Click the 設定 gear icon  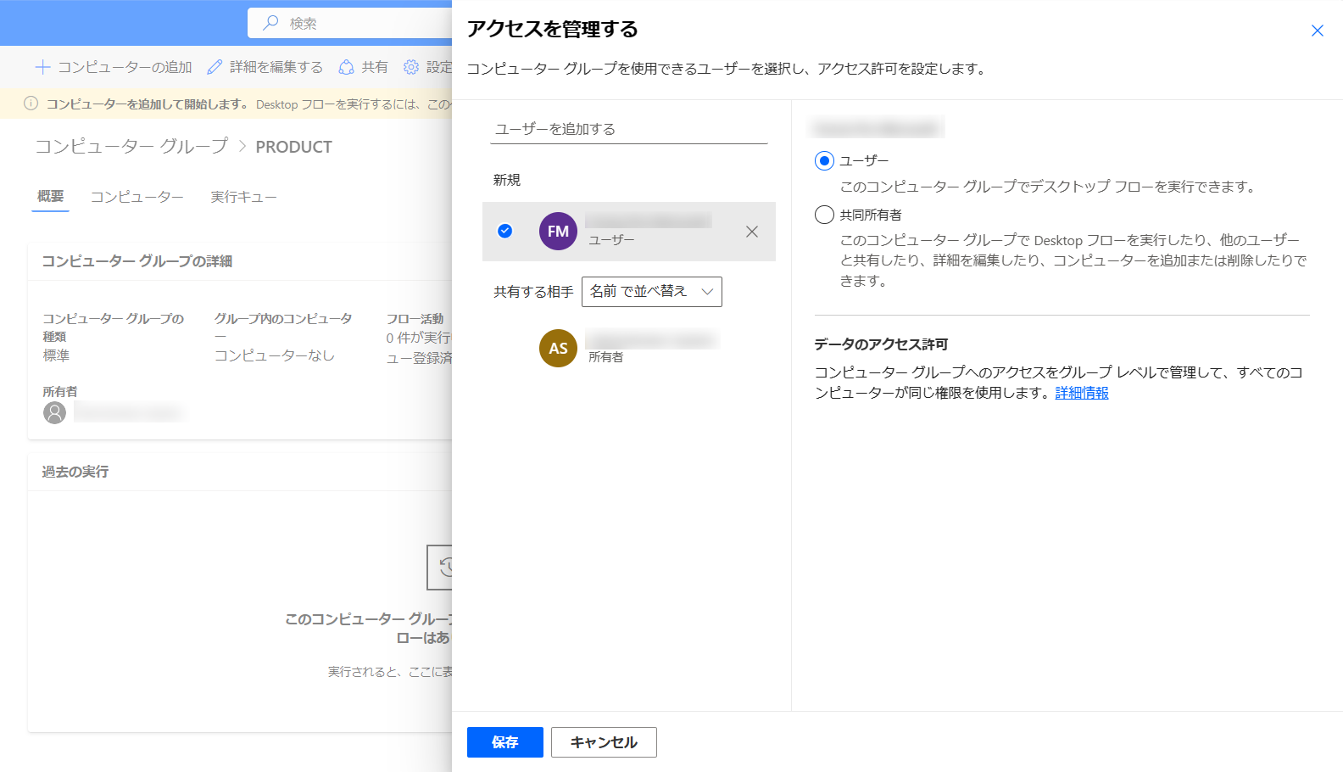(411, 67)
